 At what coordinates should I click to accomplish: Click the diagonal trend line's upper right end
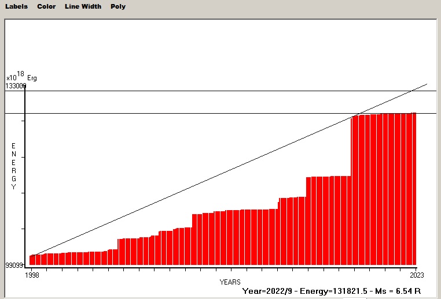tap(426, 84)
